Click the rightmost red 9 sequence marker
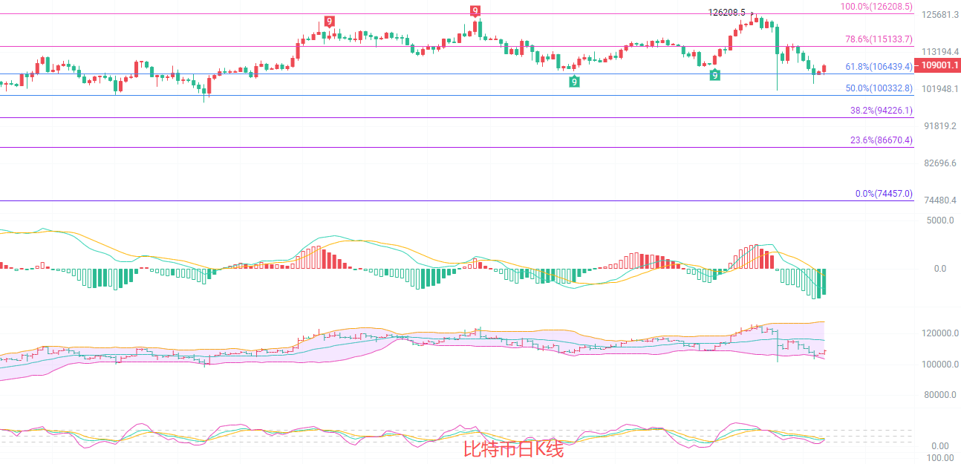The image size is (961, 464). 475,10
